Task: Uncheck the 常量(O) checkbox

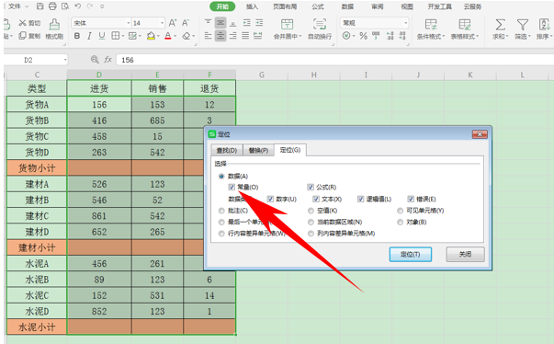Action: point(232,187)
